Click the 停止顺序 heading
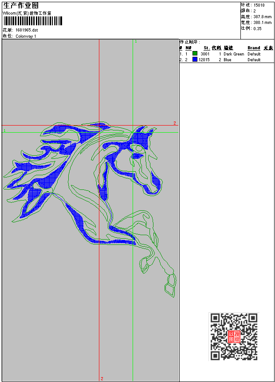 [x=190, y=42]
